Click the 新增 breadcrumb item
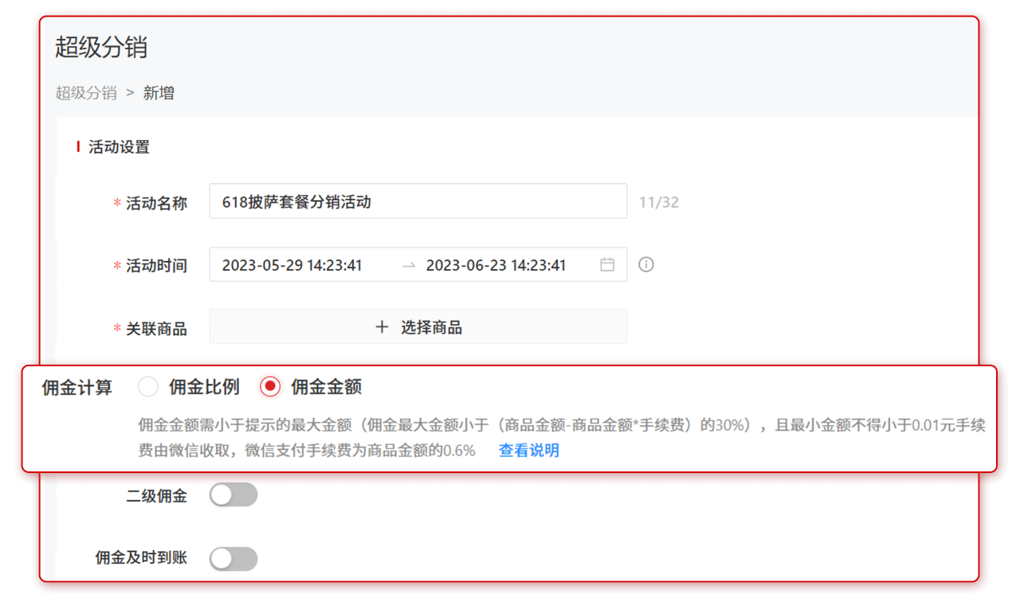Image resolution: width=1020 pixels, height=602 pixels. (159, 93)
